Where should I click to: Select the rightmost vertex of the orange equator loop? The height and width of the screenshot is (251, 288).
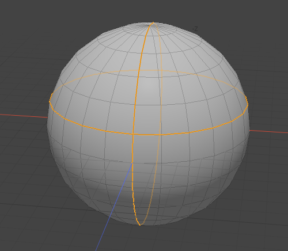[248, 104]
